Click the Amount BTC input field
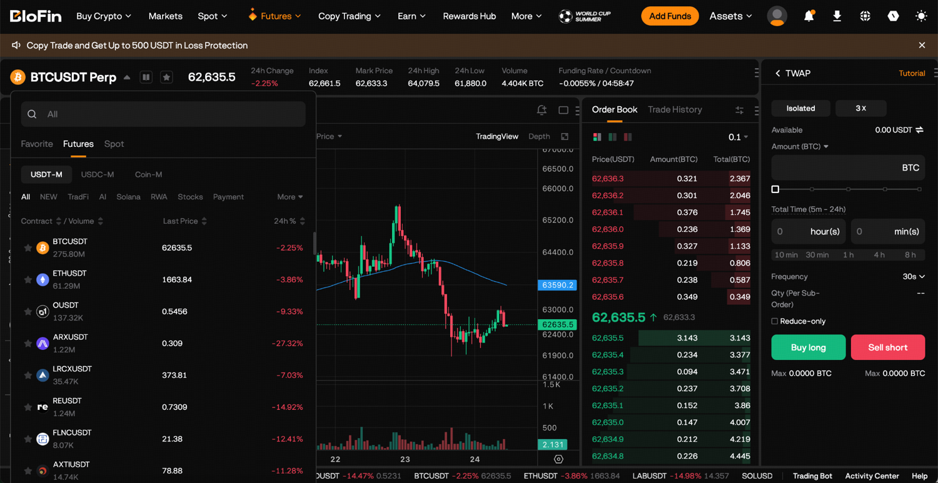938x483 pixels. (848, 167)
